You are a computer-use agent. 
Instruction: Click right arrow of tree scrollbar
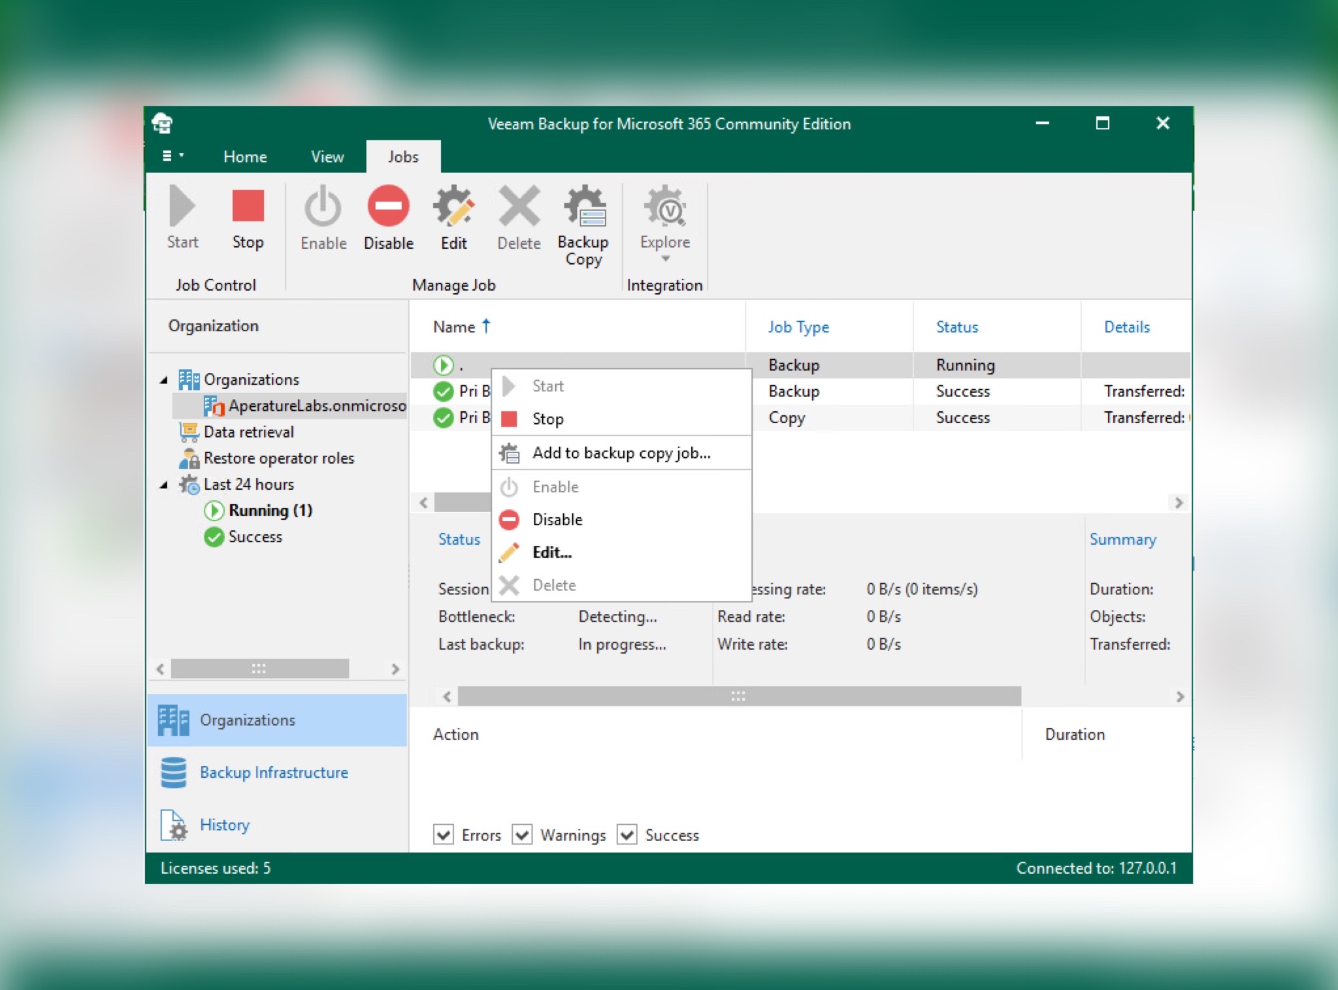pos(395,669)
